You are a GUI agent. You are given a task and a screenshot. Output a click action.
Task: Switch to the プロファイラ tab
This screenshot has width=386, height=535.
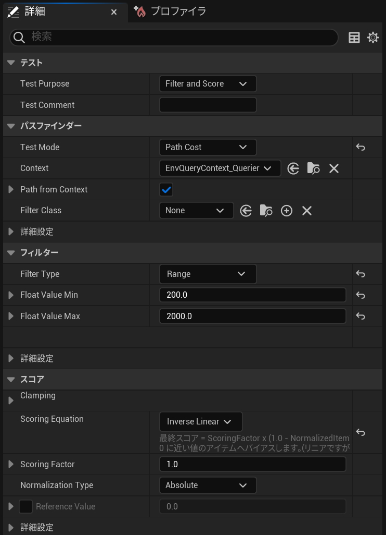point(172,11)
